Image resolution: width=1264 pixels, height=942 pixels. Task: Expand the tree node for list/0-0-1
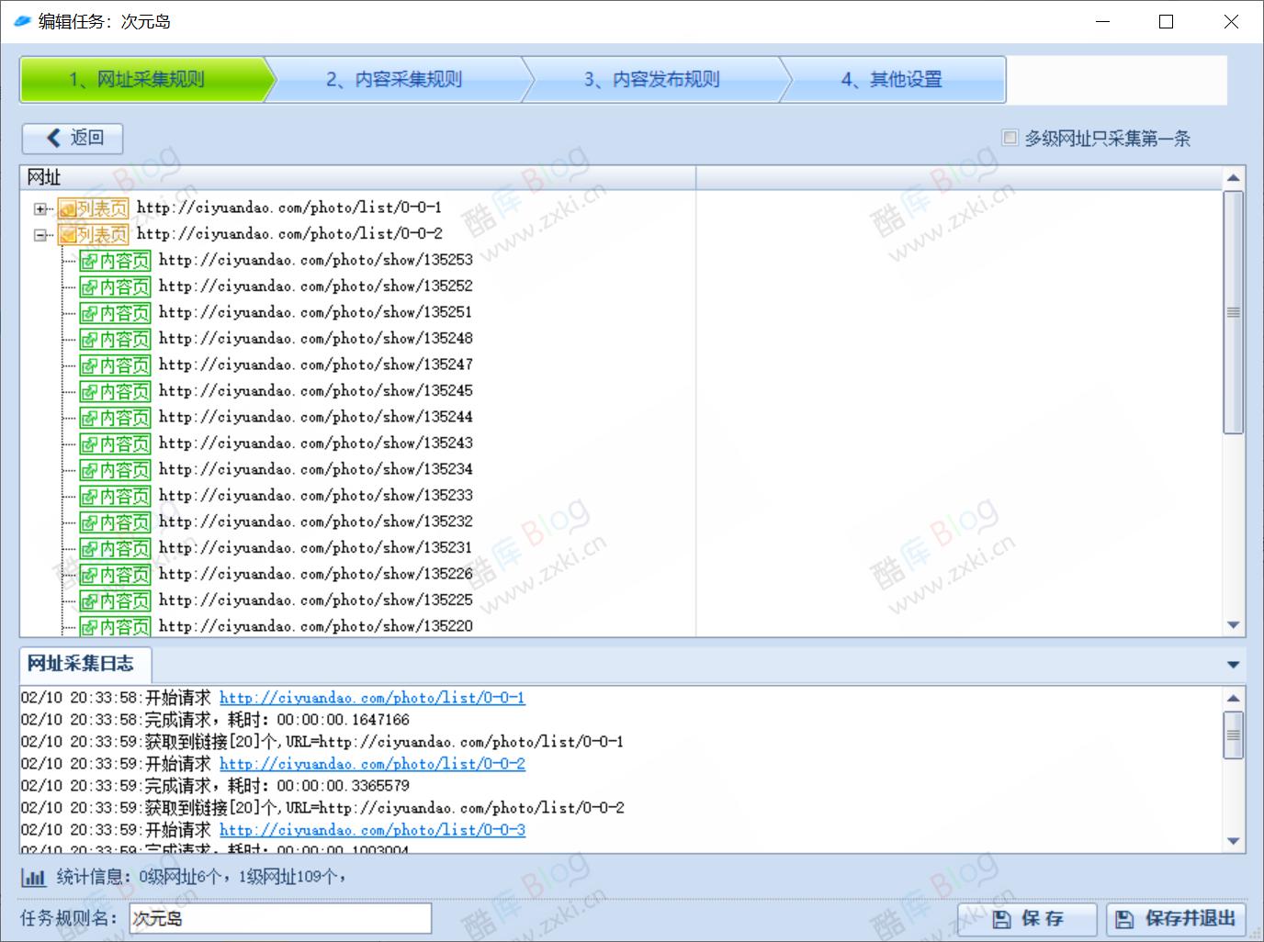(x=39, y=207)
